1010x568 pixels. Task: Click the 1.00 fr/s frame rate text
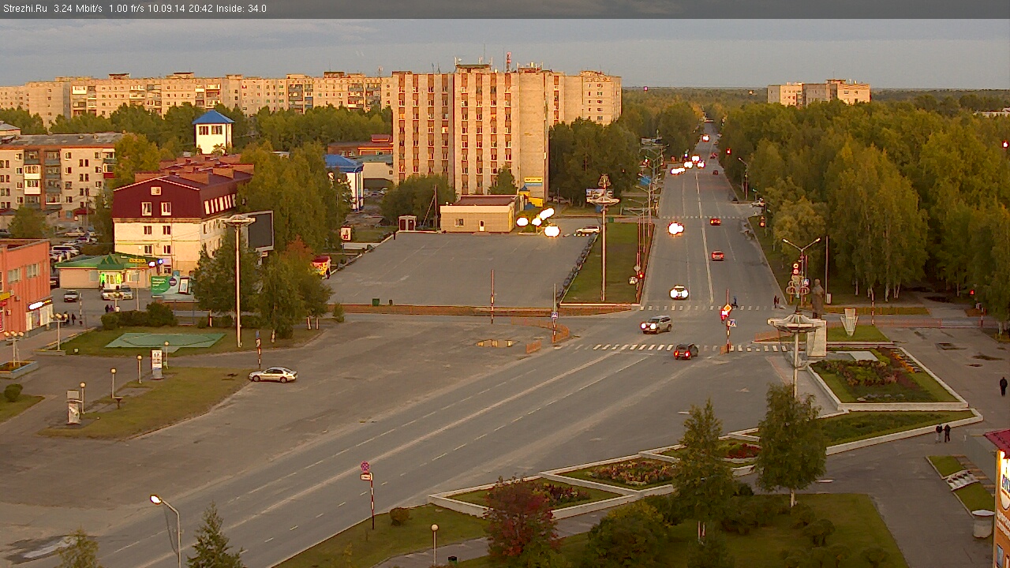(127, 9)
